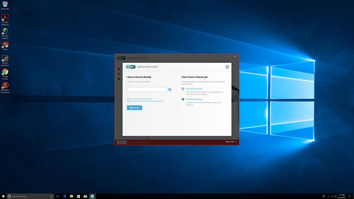Click the warning triangle item in the ESET sidebar
This screenshot has width=354, height=199.
tap(119, 69)
